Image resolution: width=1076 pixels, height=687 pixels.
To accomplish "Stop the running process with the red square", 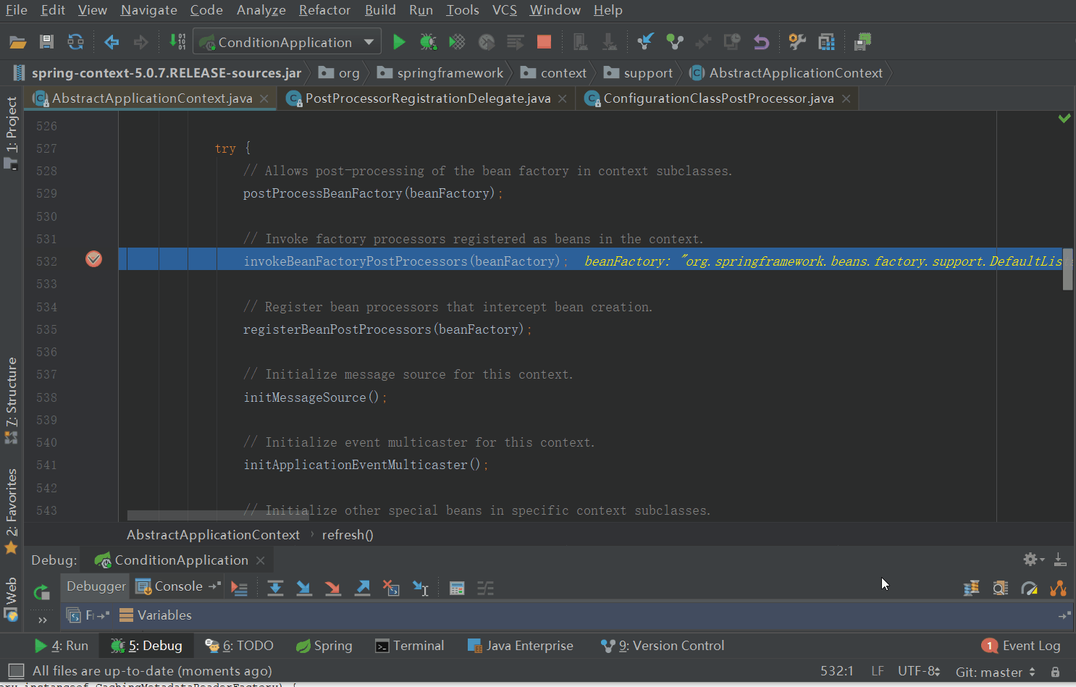I will [x=545, y=42].
